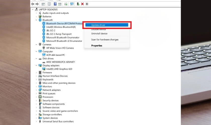The width and height of the screenshot is (211, 125).
Task: Click the Universal Serial Bus controllers plug icon
Action: pos(40,121)
